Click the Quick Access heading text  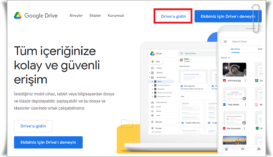(184, 66)
